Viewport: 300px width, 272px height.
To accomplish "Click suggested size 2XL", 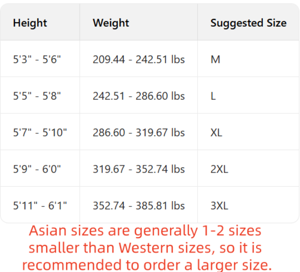I will [219, 169].
